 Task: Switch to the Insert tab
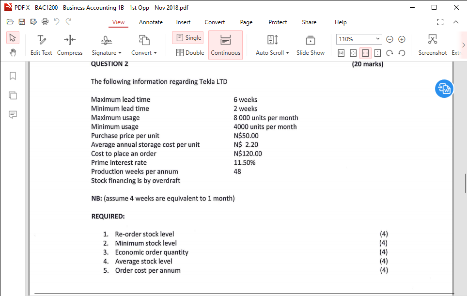pos(183,22)
